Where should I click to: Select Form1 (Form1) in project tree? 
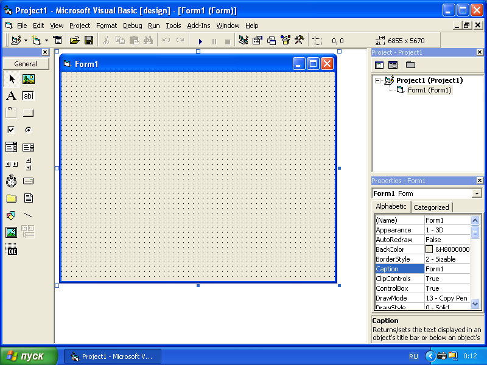(430, 90)
